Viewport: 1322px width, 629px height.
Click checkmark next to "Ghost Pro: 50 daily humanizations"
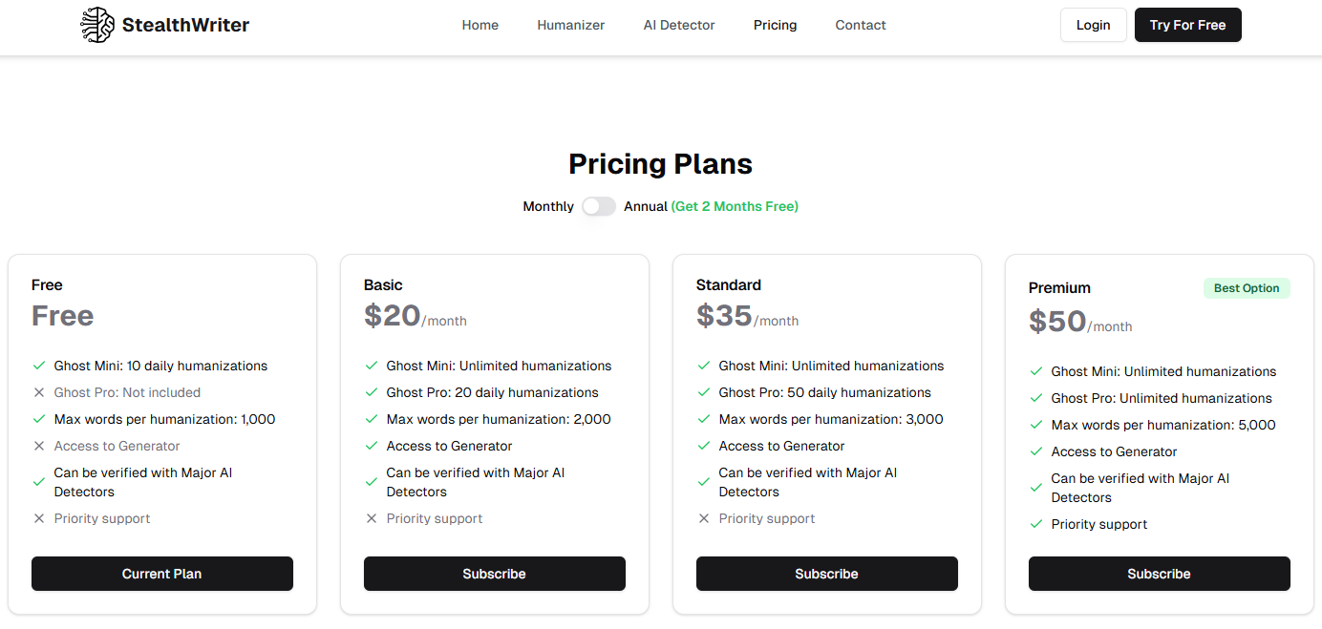[704, 392]
